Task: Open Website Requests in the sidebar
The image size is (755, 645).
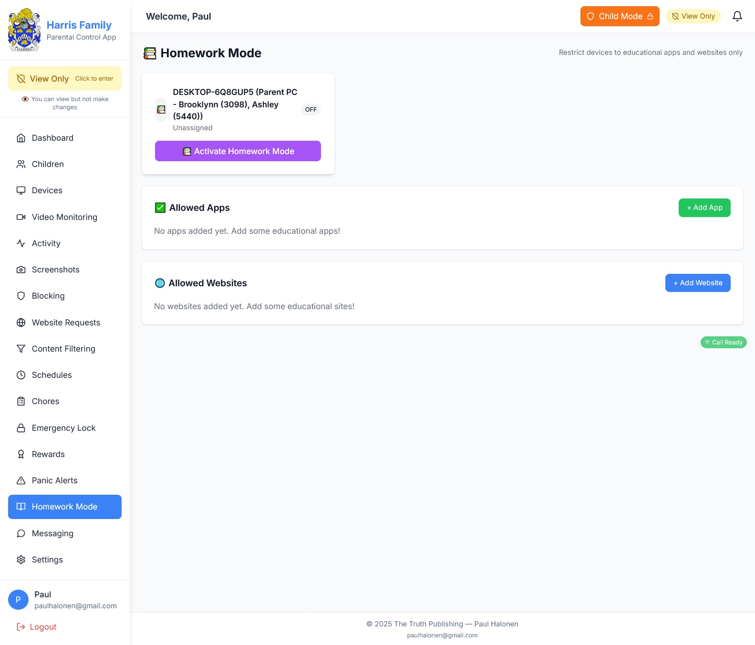Action: tap(65, 322)
